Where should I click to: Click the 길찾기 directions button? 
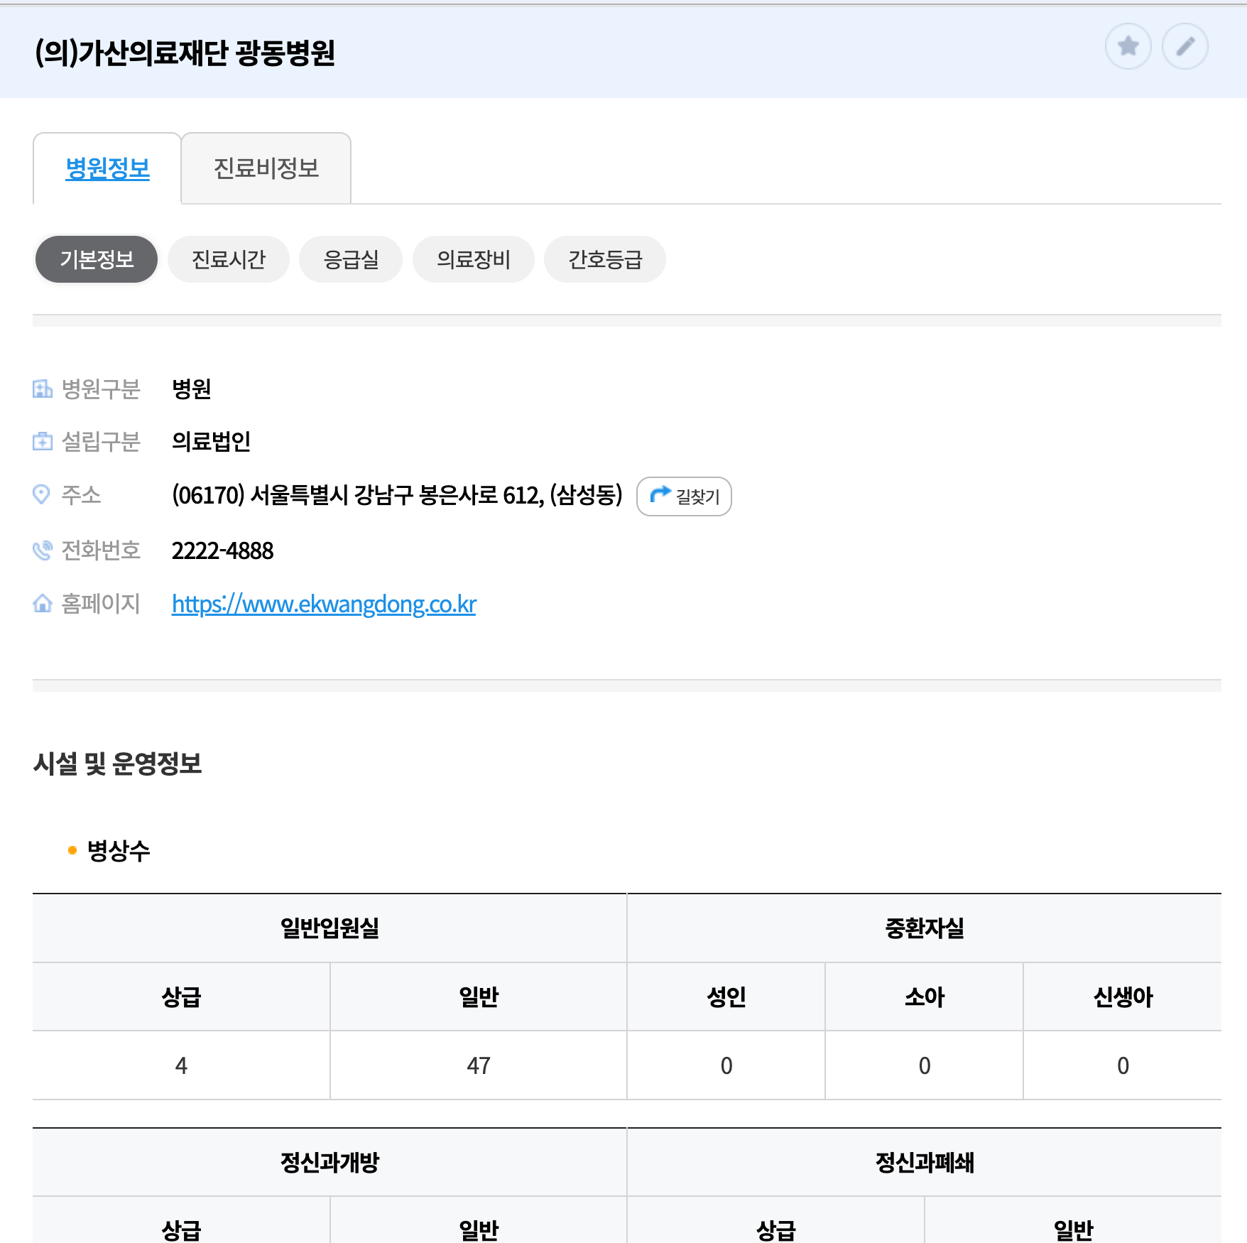684,496
